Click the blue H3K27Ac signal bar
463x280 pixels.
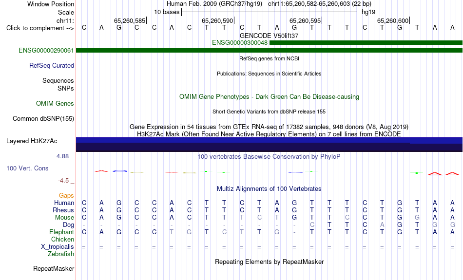[269, 145]
